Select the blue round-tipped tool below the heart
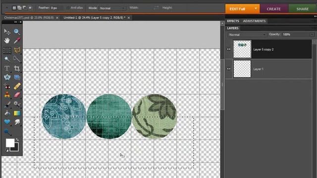This screenshot has width=317, height=178. (7, 132)
